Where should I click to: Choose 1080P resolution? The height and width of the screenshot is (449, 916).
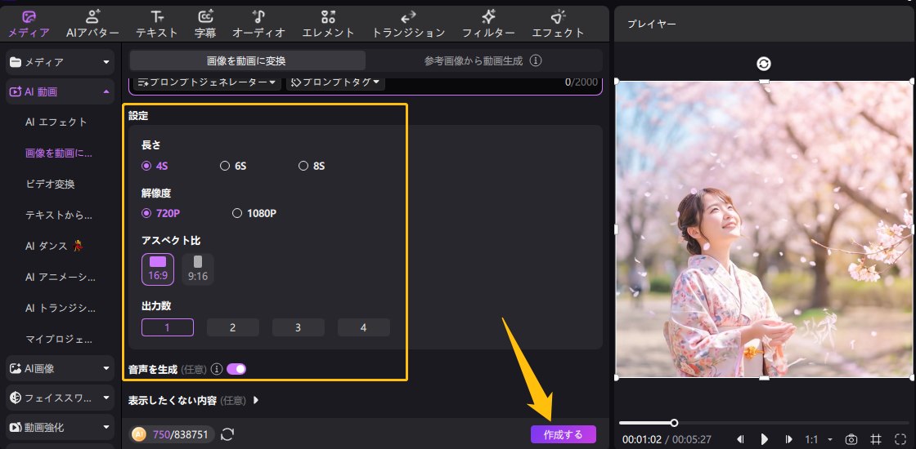coord(254,213)
